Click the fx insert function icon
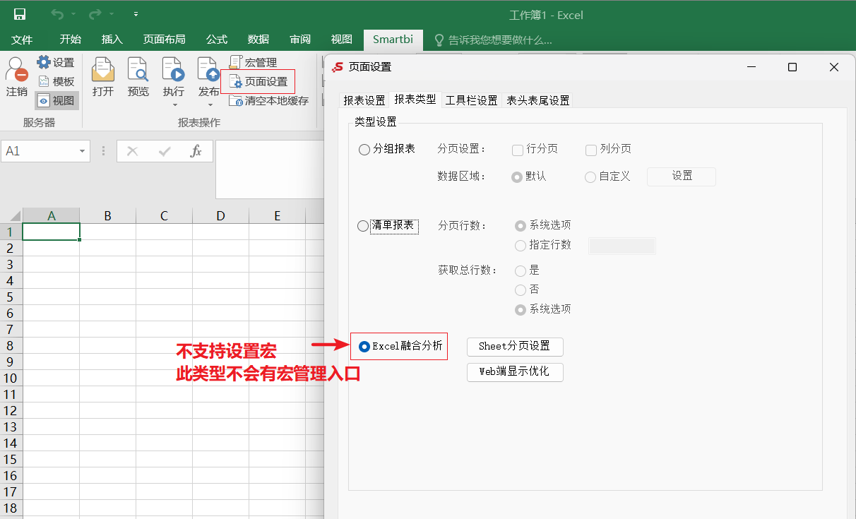The height and width of the screenshot is (519, 856). [196, 151]
